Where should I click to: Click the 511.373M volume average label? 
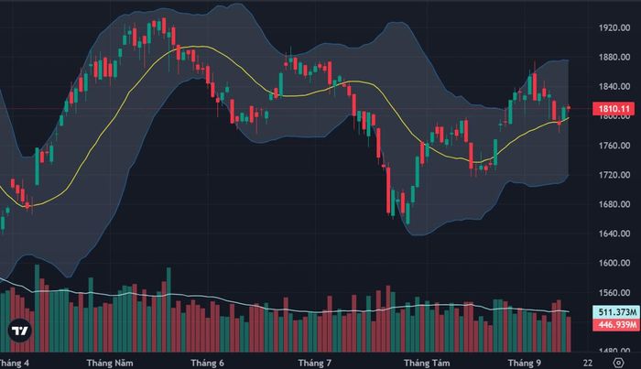pyautogui.click(x=617, y=312)
